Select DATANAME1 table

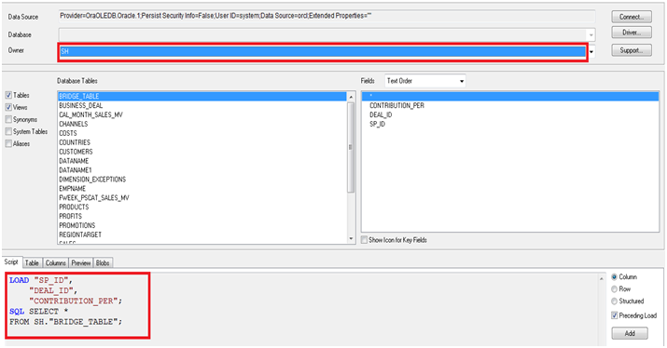point(202,170)
